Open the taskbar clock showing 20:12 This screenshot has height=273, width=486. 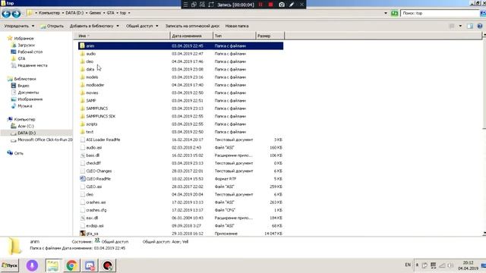pyautogui.click(x=468, y=265)
